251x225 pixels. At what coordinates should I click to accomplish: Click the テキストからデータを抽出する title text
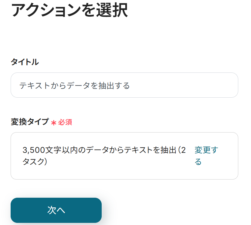click(x=75, y=86)
